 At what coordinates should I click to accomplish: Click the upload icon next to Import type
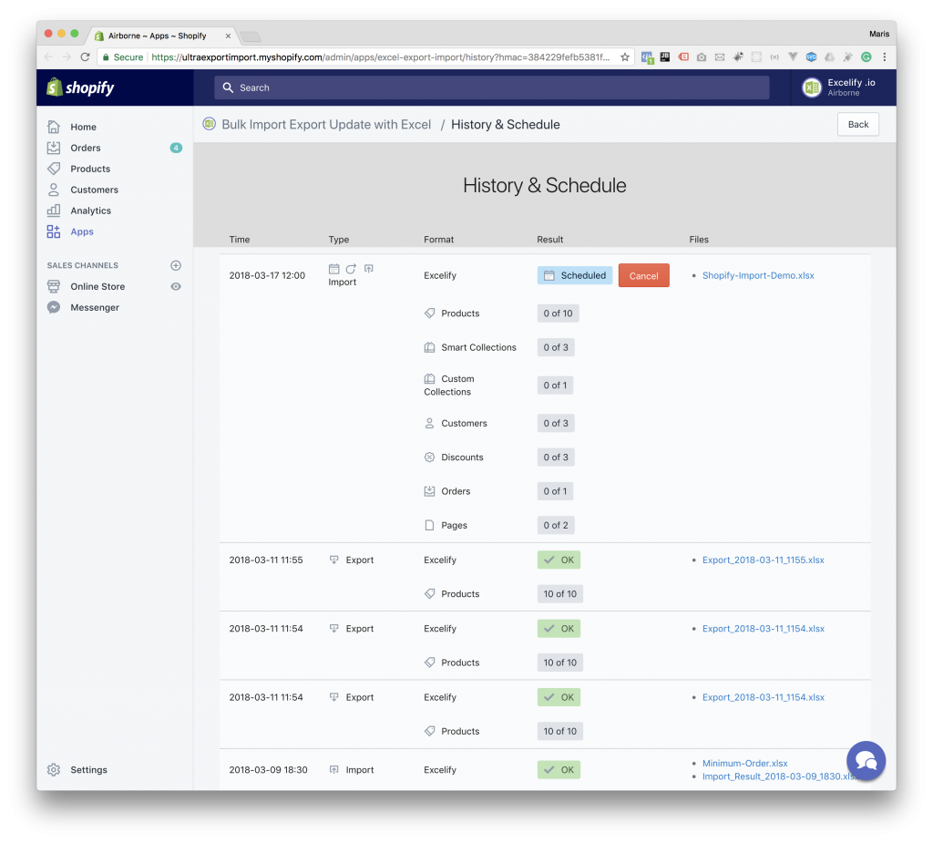(x=368, y=266)
